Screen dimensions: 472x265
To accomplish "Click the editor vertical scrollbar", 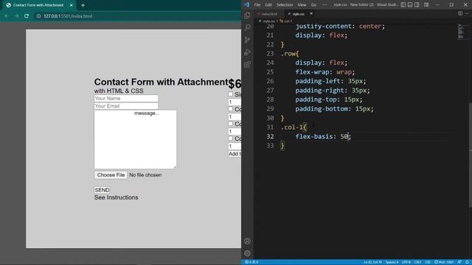I will (471, 155).
